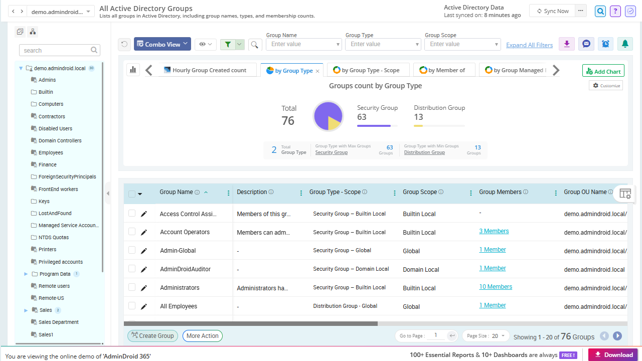Select the All Employees row checkbox
Screen dimensions: 642x361
(132, 306)
